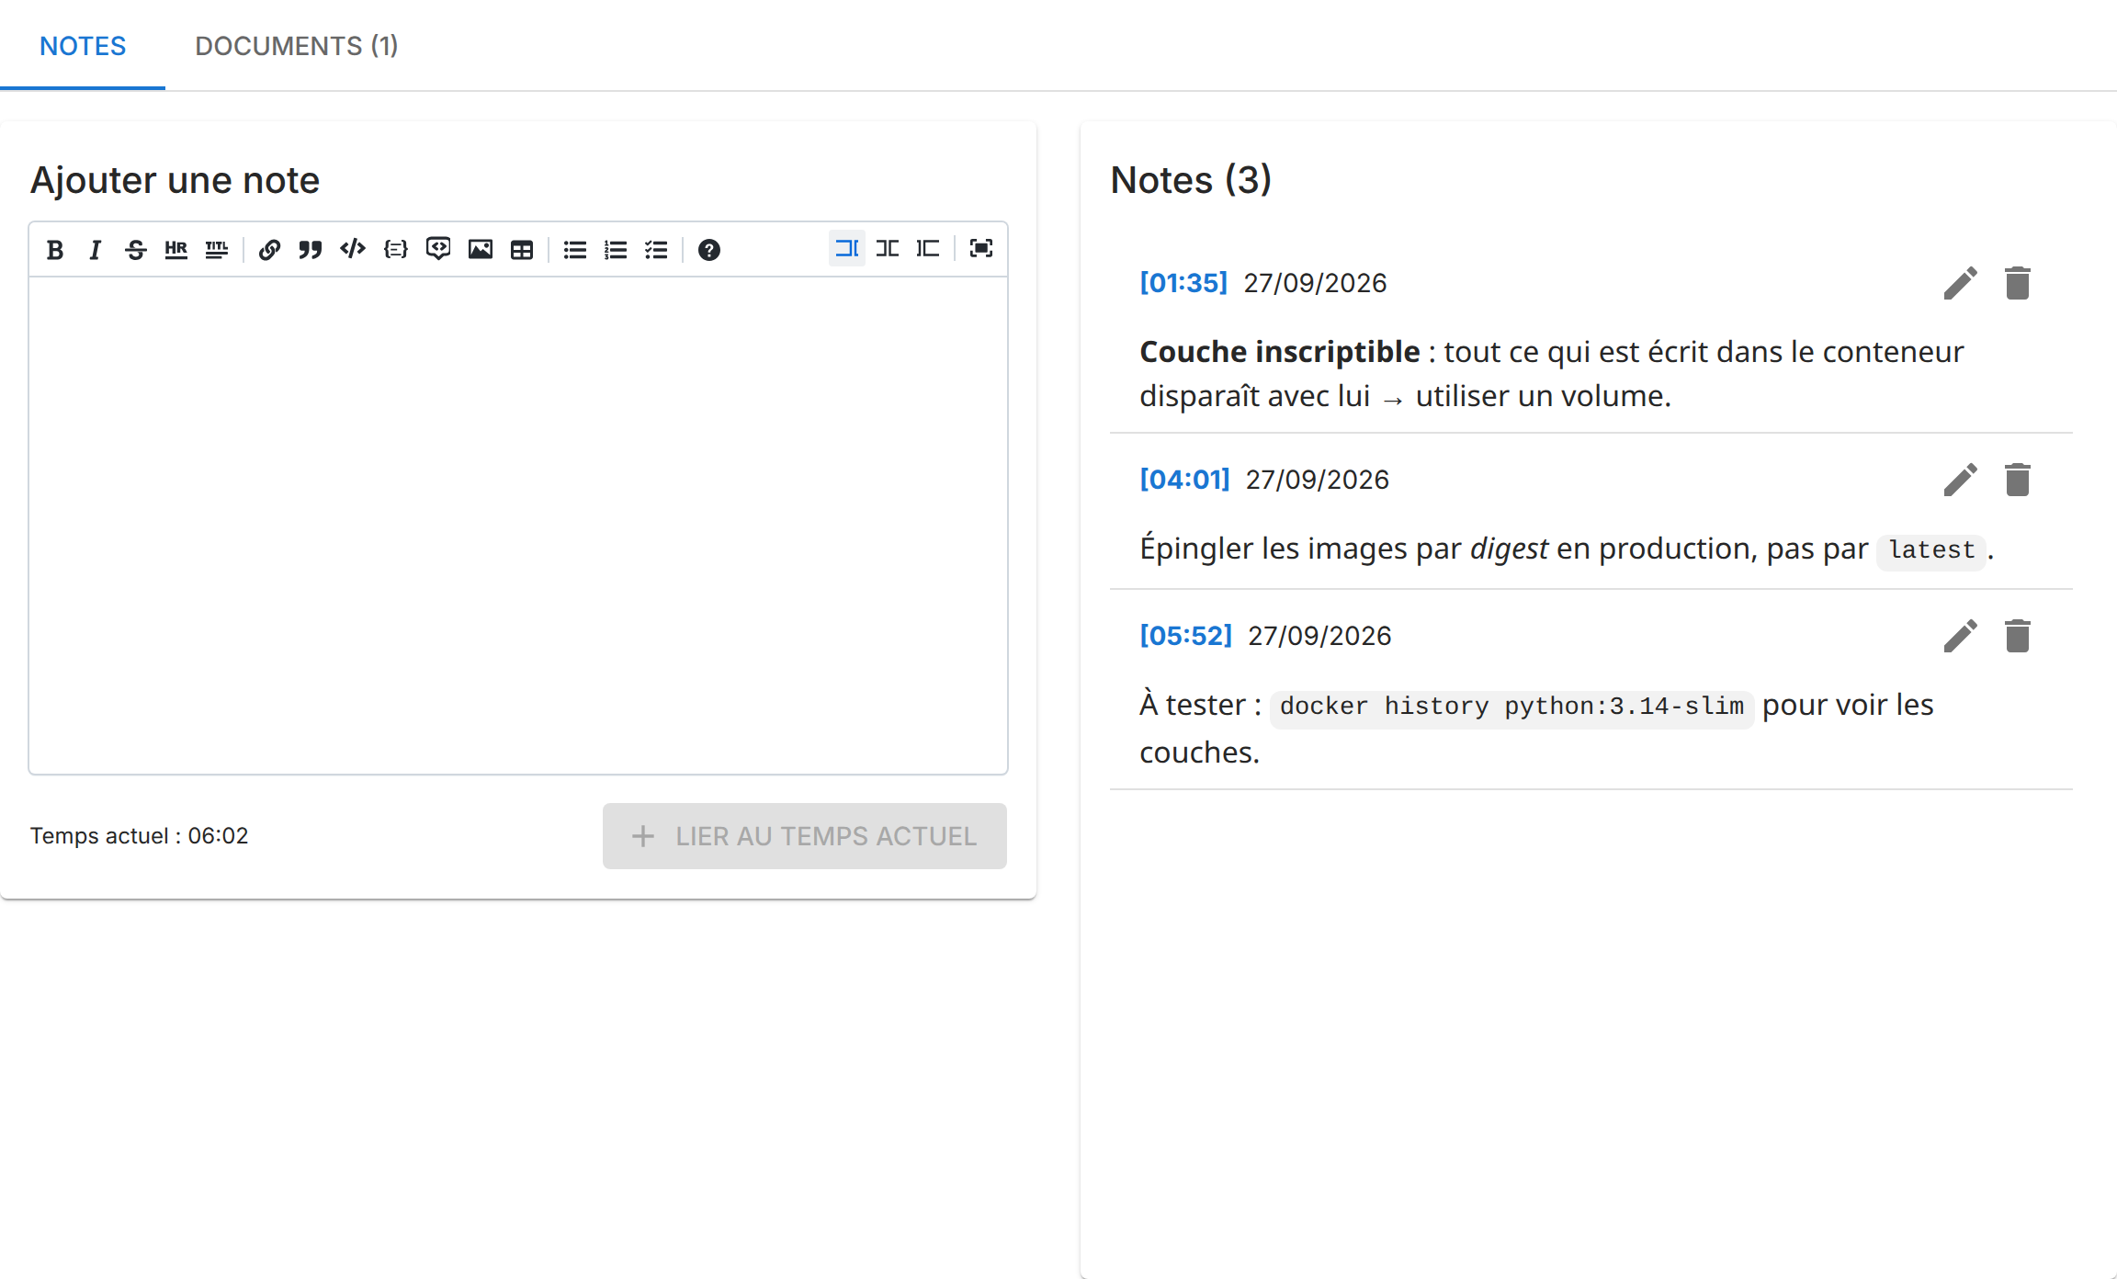Edit the 04:01 note about digest
Image resolution: width=2117 pixels, height=1279 pixels.
pos(1961,480)
